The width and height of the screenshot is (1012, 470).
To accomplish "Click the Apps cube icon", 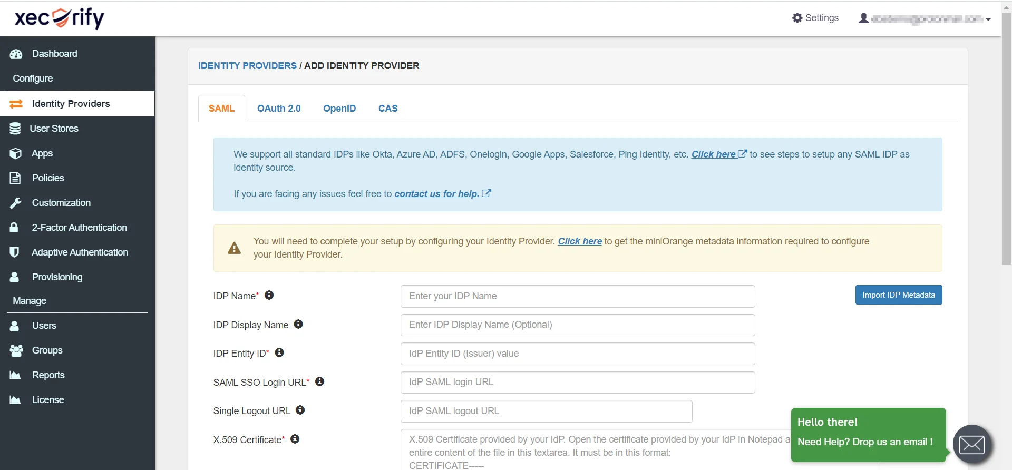I will 16,153.
